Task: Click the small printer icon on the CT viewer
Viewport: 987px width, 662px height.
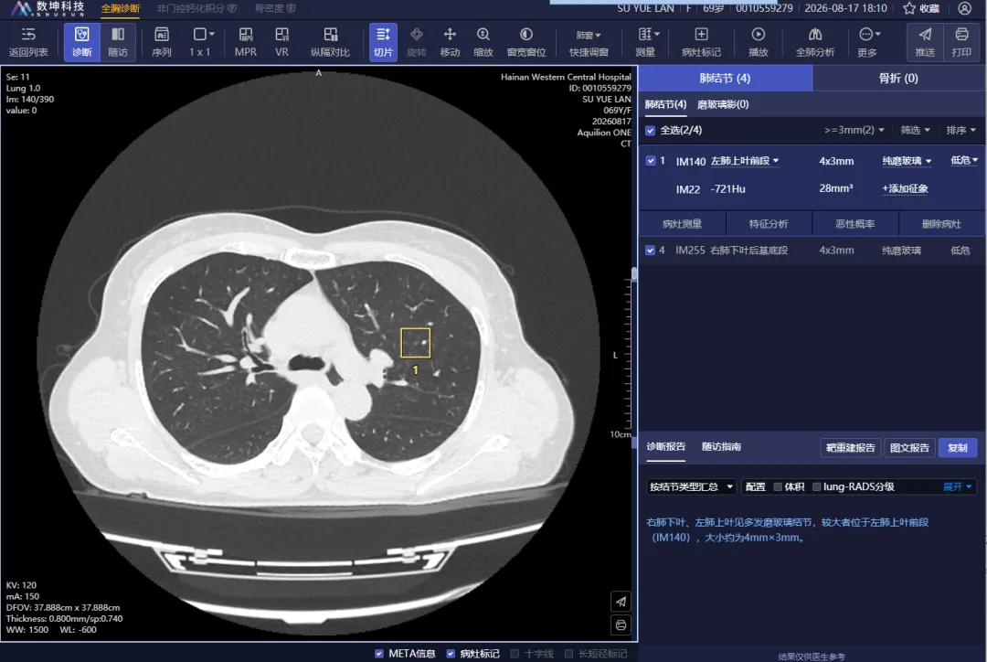Action: pos(621,625)
